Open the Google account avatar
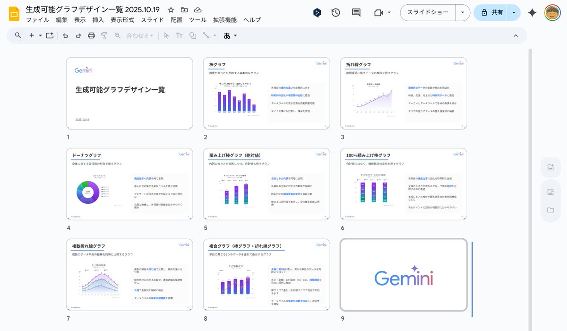 [552, 13]
